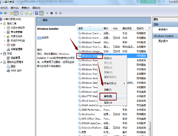Click the 共享文件夹 folder icon in tree
The image size is (178, 136).
(x=8, y=36)
